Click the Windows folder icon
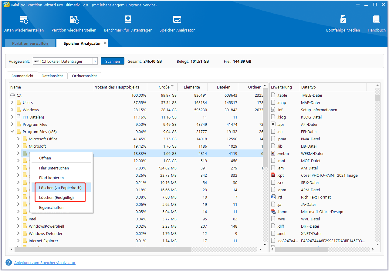Viewport: 389px width, 271px height. pyautogui.click(x=19, y=110)
